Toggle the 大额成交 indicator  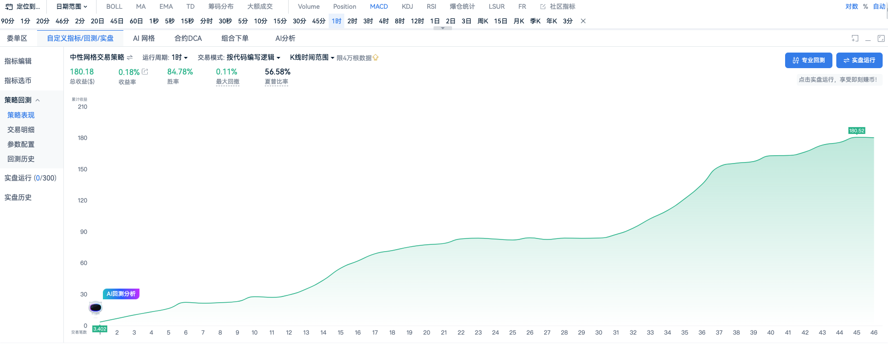pyautogui.click(x=260, y=7)
